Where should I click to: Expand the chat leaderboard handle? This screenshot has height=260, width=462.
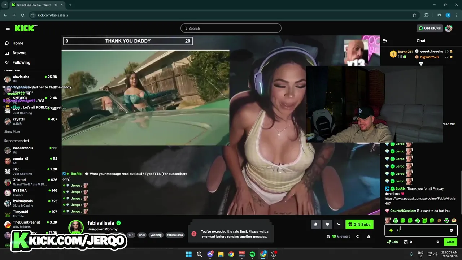pyautogui.click(x=421, y=64)
